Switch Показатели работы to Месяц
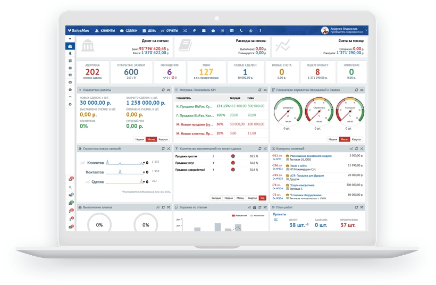The width and height of the screenshot is (436, 285). pyautogui.click(x=151, y=139)
